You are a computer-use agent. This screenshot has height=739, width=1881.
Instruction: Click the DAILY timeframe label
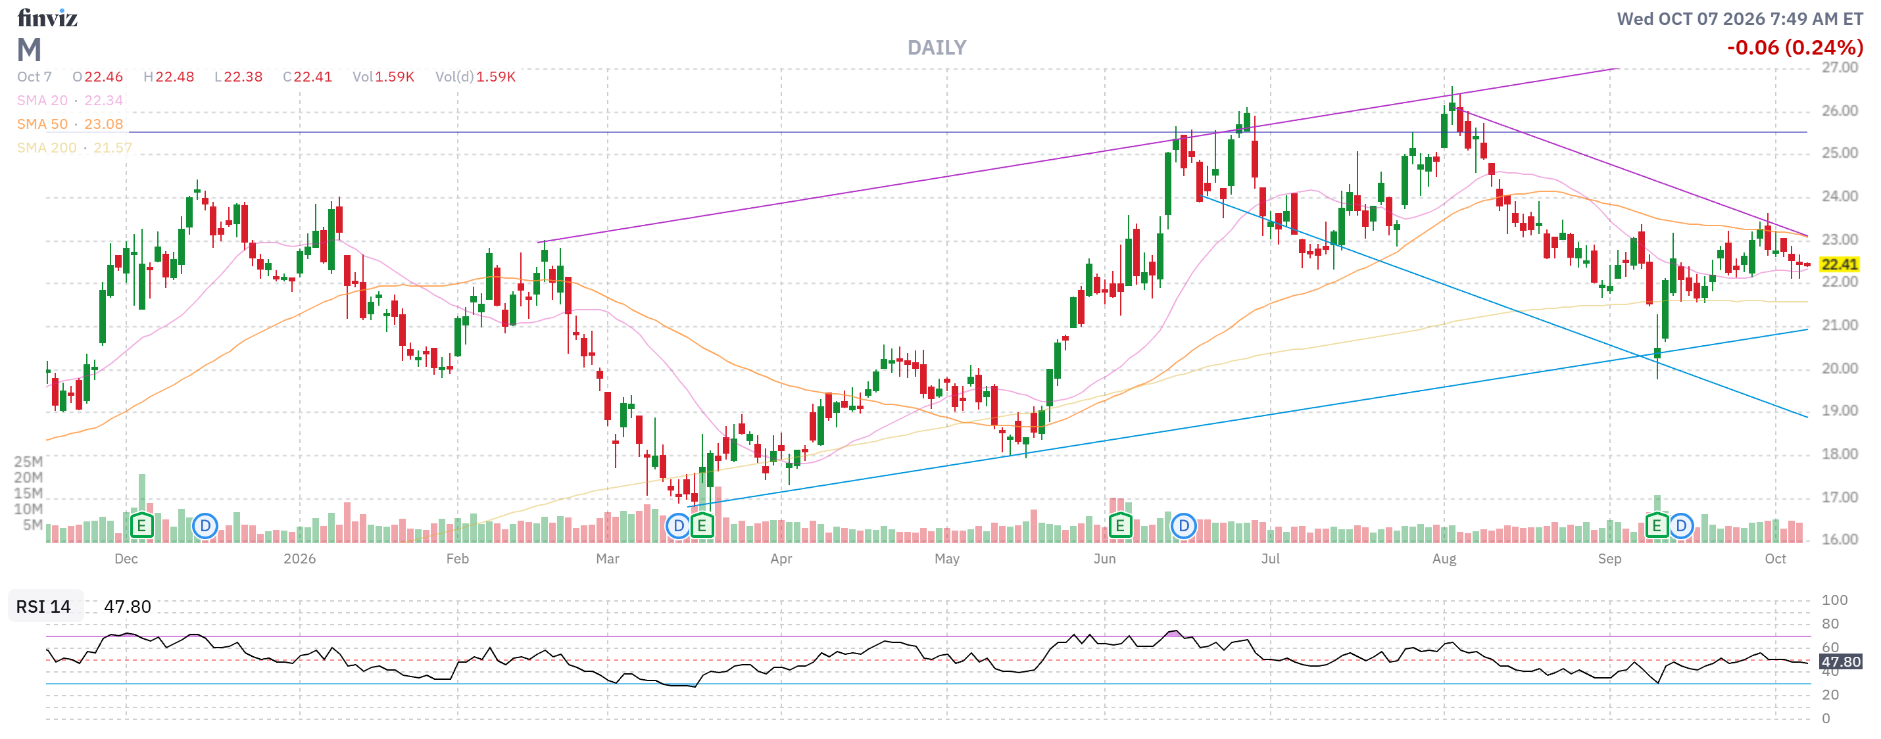(937, 47)
